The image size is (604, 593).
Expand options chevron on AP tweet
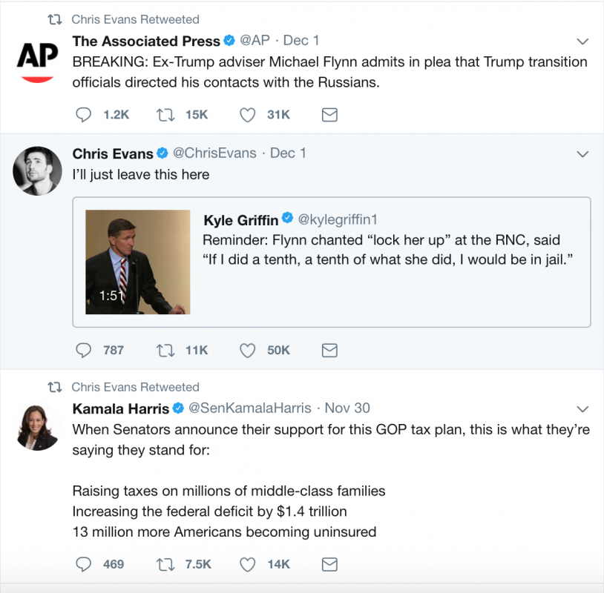582,42
